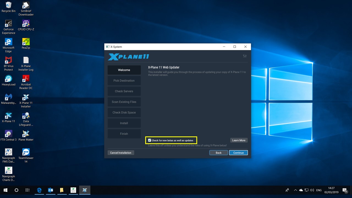Click Cancel Installation button
This screenshot has height=198, width=352.
[x=121, y=153]
